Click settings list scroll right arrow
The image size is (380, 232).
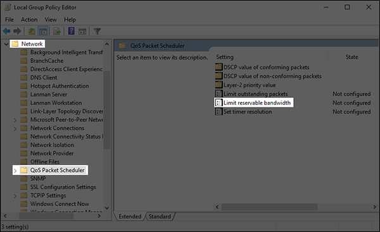click(375, 207)
